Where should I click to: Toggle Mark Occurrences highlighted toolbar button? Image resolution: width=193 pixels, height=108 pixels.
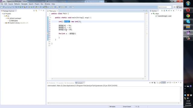point(46,7)
